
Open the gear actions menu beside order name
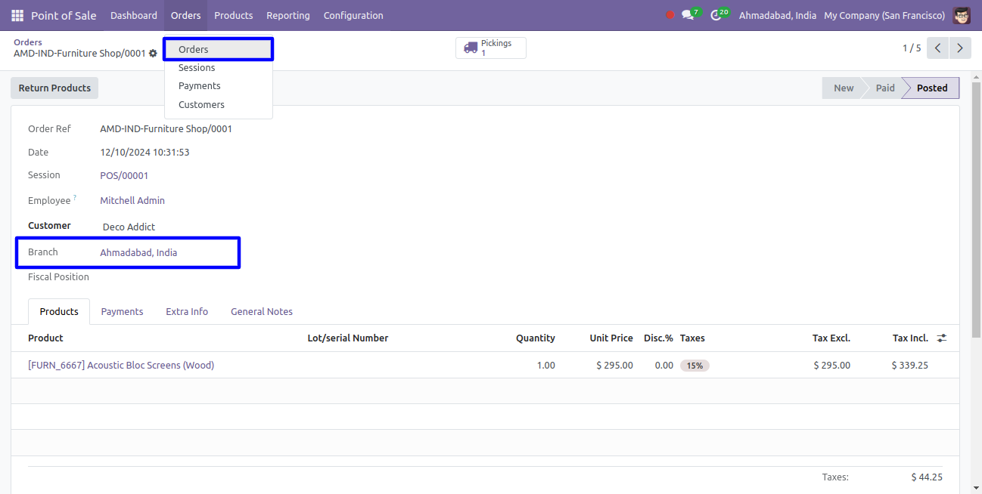coord(154,54)
